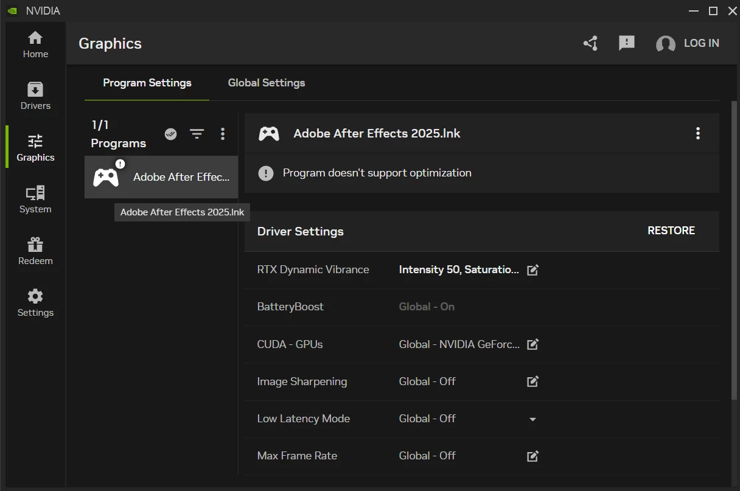Select Adobe After Effects in programs list

pyautogui.click(x=161, y=177)
